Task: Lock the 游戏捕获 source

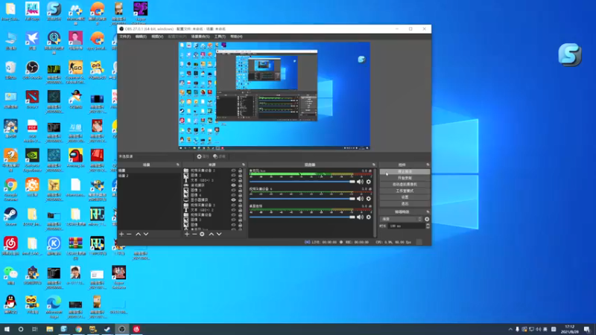Action: point(240,185)
